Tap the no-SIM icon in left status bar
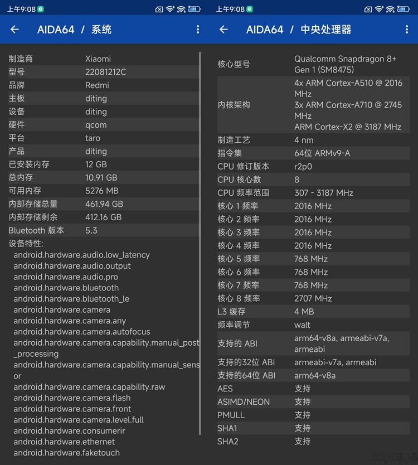 159,9
